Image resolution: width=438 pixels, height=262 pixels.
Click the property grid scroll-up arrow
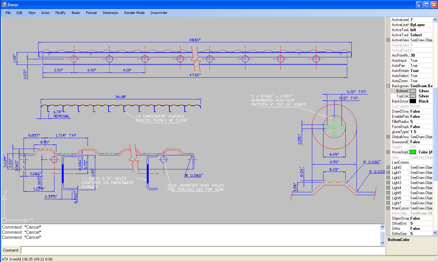pyautogui.click(x=435, y=19)
